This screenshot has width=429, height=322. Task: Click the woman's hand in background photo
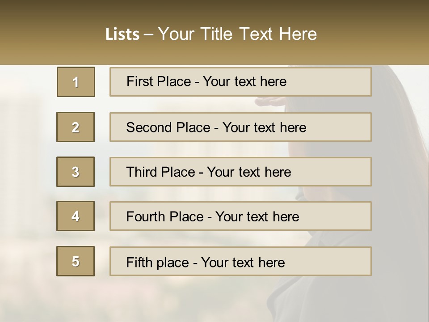click(269, 102)
